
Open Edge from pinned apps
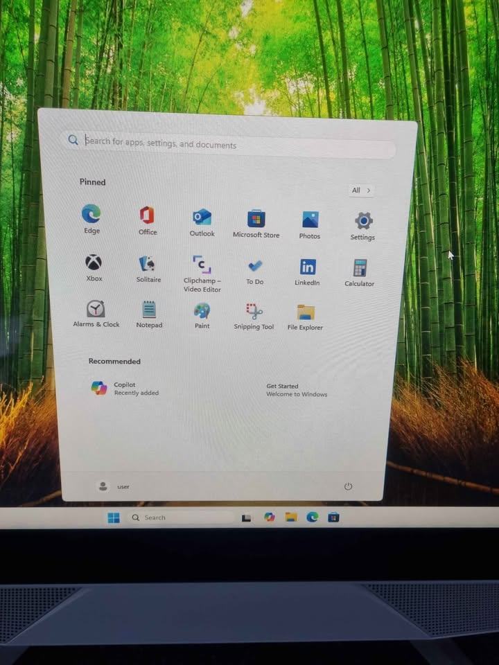(91, 219)
